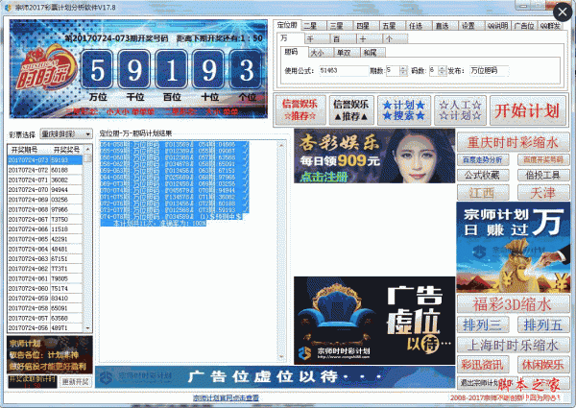576x408 pixels.
Task: Switch to the 四星 tab
Action: click(365, 25)
